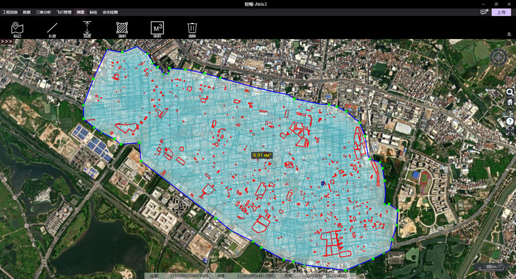
Task: Expand the side panel with >>> arrows
Action: (x=7, y=41)
